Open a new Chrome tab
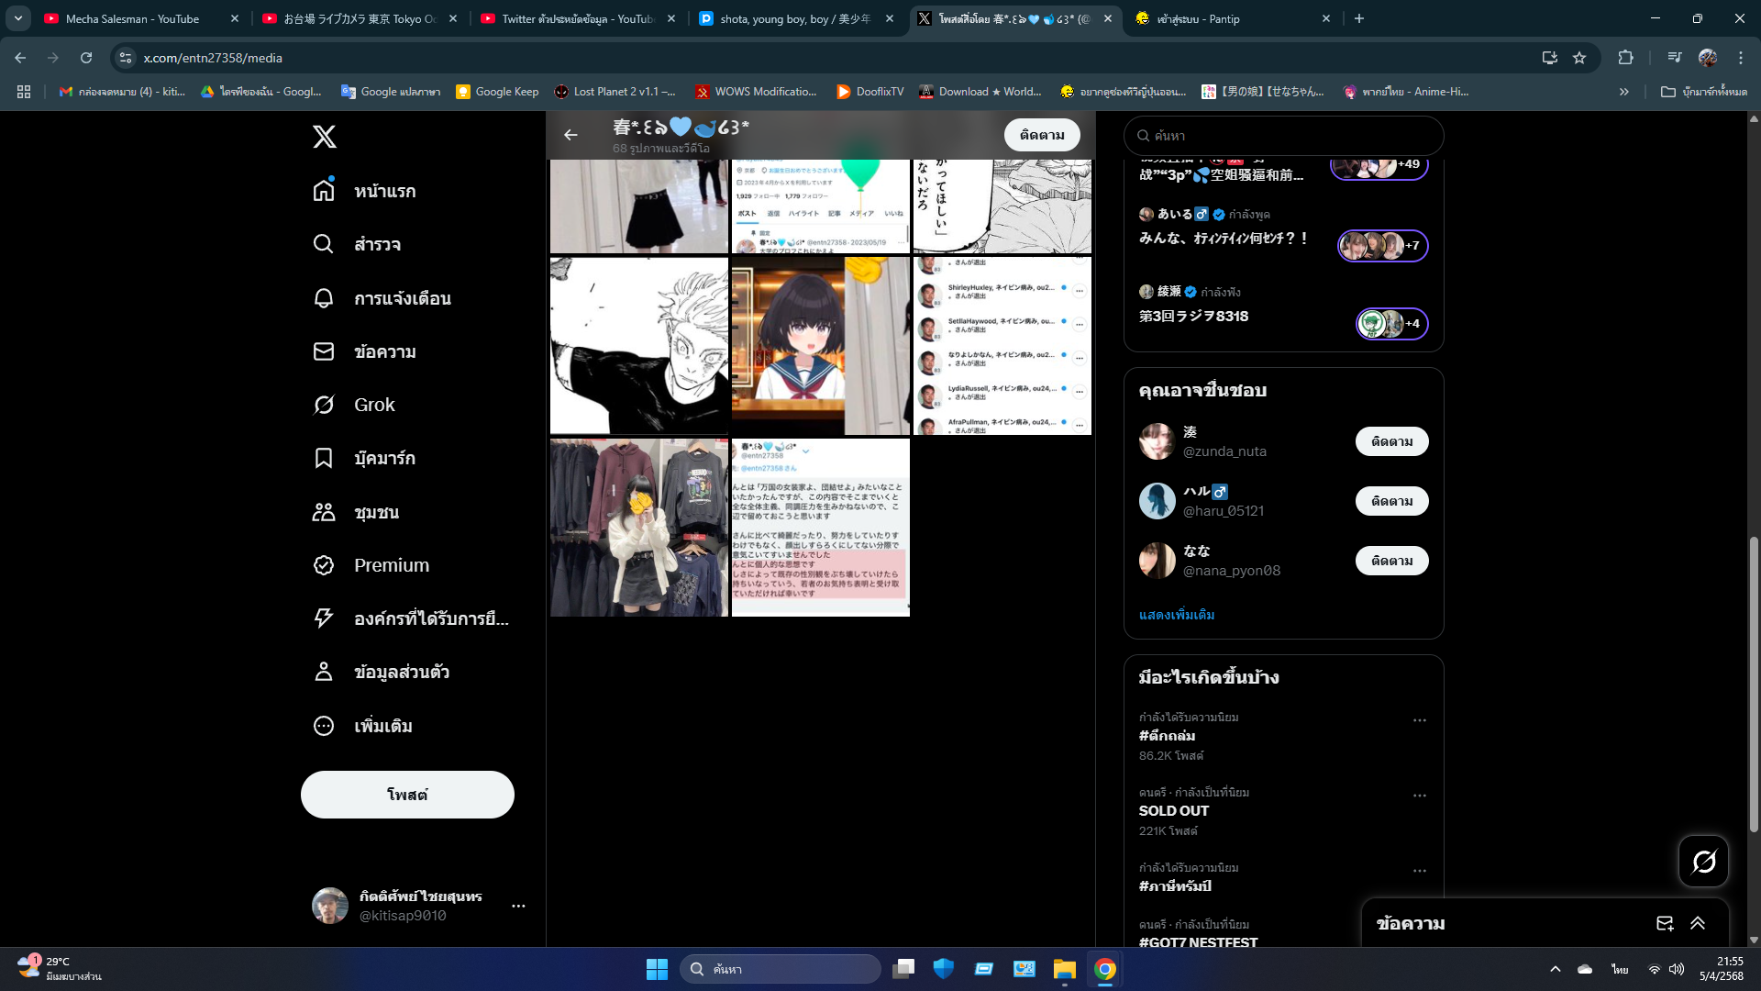The image size is (1761, 991). click(1359, 18)
